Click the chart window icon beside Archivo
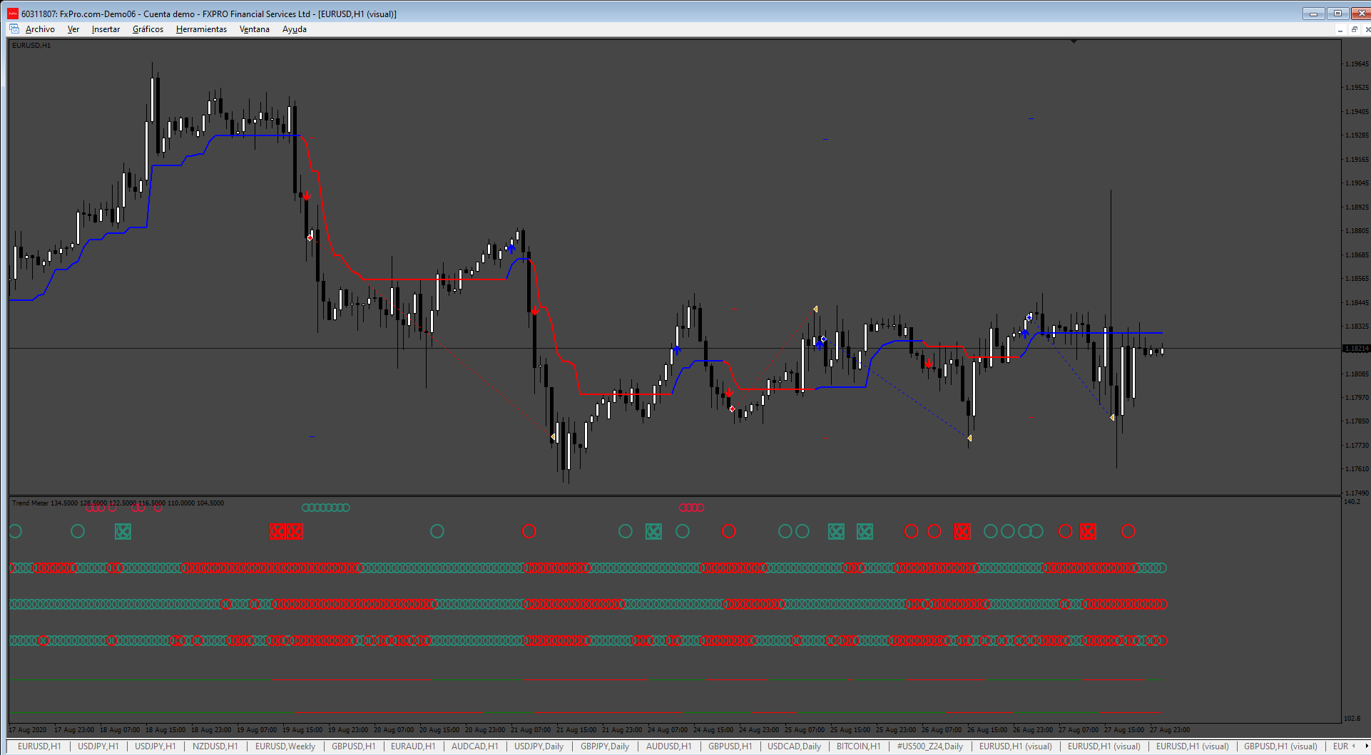The height and width of the screenshot is (755, 1371). point(14,29)
